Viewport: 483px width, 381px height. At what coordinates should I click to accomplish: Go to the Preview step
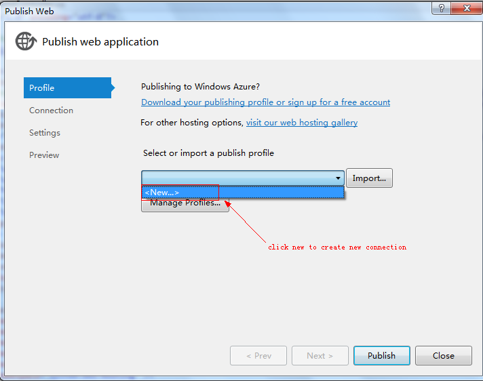tap(44, 155)
